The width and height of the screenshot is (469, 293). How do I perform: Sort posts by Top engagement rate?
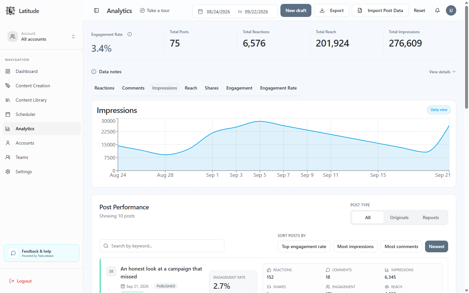point(304,246)
